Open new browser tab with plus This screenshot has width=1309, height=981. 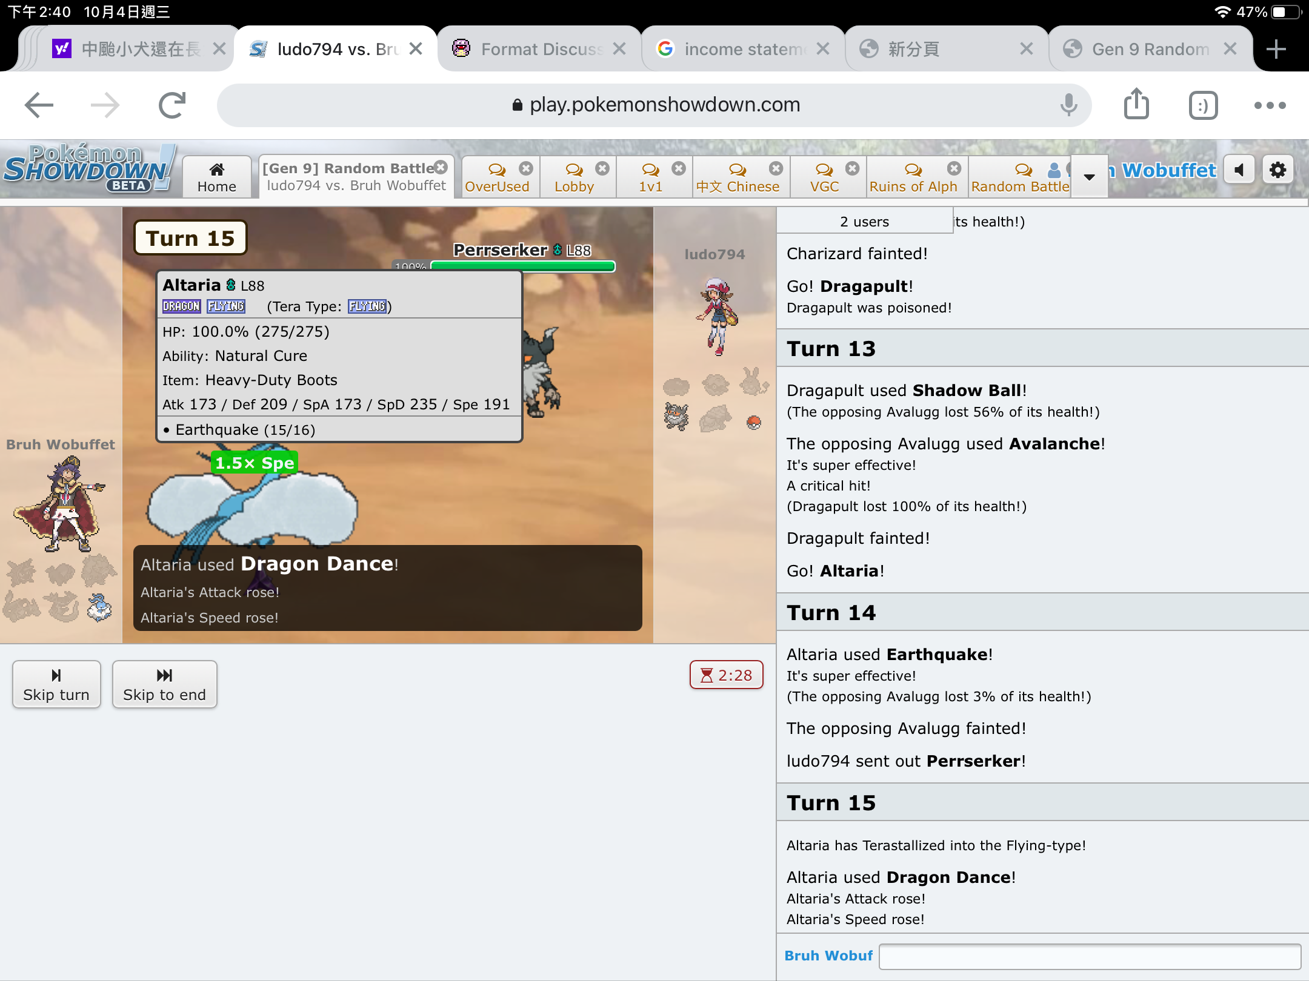click(1276, 49)
